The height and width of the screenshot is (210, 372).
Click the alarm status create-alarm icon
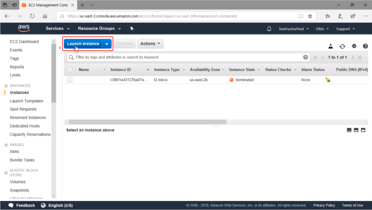(328, 80)
